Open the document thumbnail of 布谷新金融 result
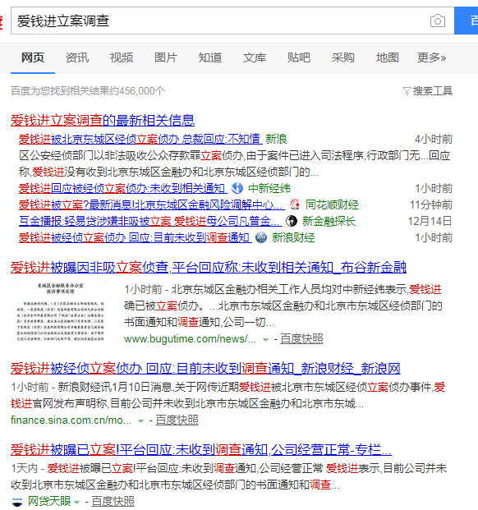Viewport: 478px width, 510px height. click(60, 312)
